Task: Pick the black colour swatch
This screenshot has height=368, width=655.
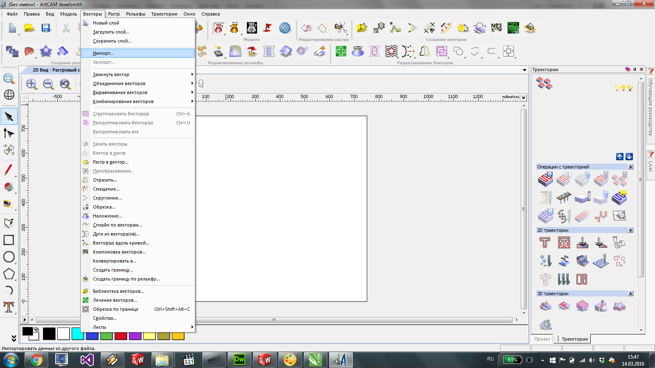Action: 49,334
